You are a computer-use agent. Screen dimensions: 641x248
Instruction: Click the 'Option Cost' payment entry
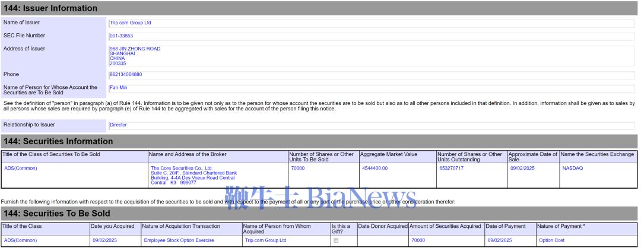tap(551, 241)
